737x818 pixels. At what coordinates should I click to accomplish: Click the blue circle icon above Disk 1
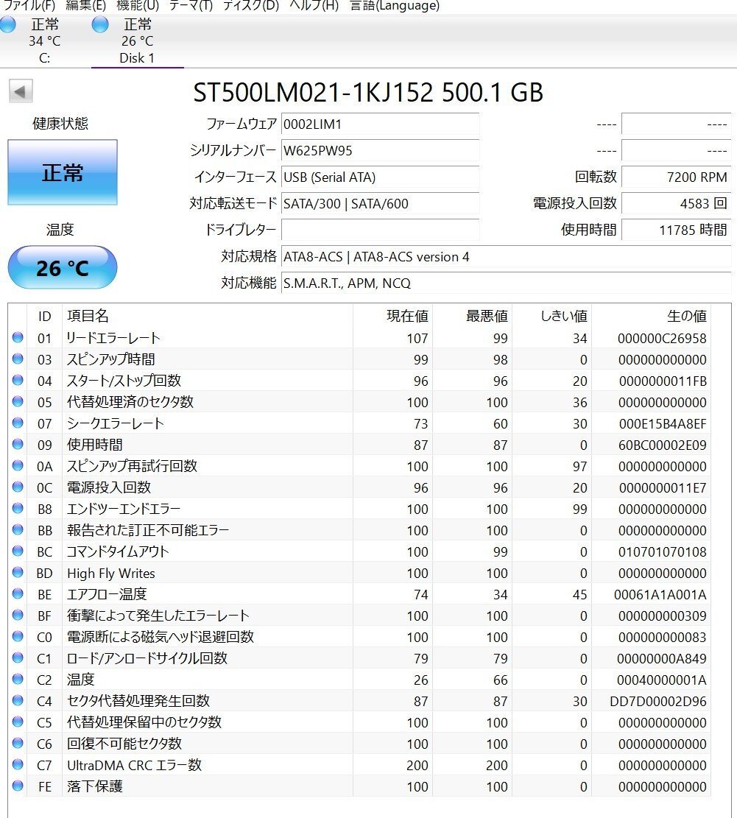click(99, 24)
